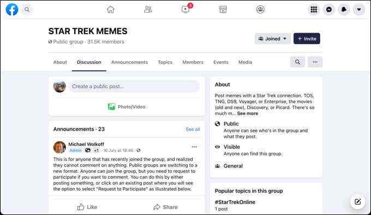Viewport: 371px width, 215px height.
Task: Click See all announcements link
Action: pos(193,130)
